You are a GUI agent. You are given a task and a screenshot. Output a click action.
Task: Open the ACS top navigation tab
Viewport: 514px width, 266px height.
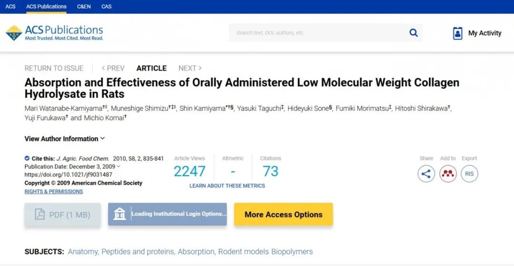coord(10,7)
